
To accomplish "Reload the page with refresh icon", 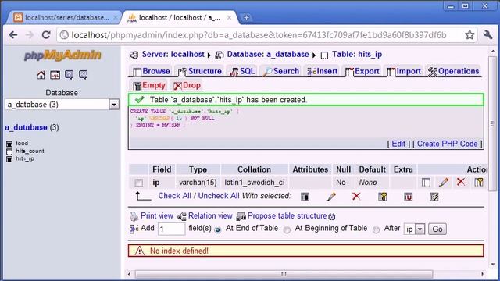I will [x=46, y=34].
